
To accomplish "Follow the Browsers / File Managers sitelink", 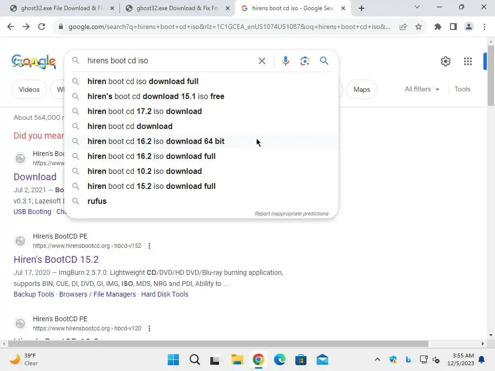I will [98, 294].
